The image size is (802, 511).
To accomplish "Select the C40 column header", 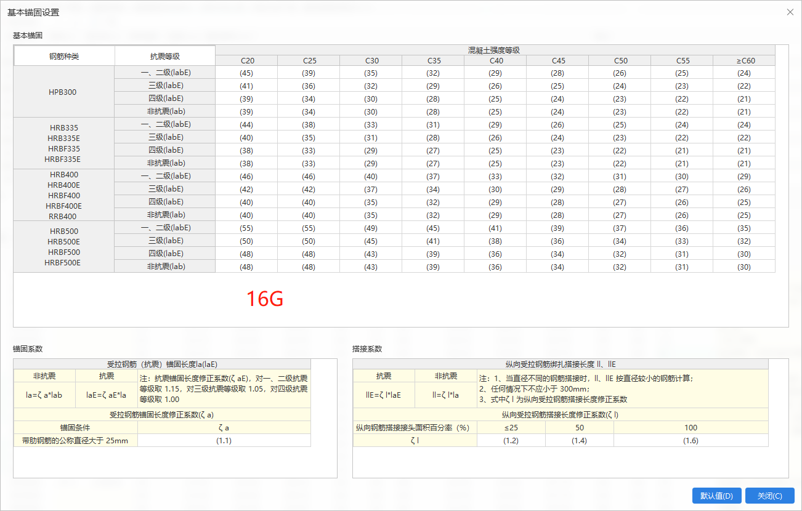I will (x=496, y=60).
